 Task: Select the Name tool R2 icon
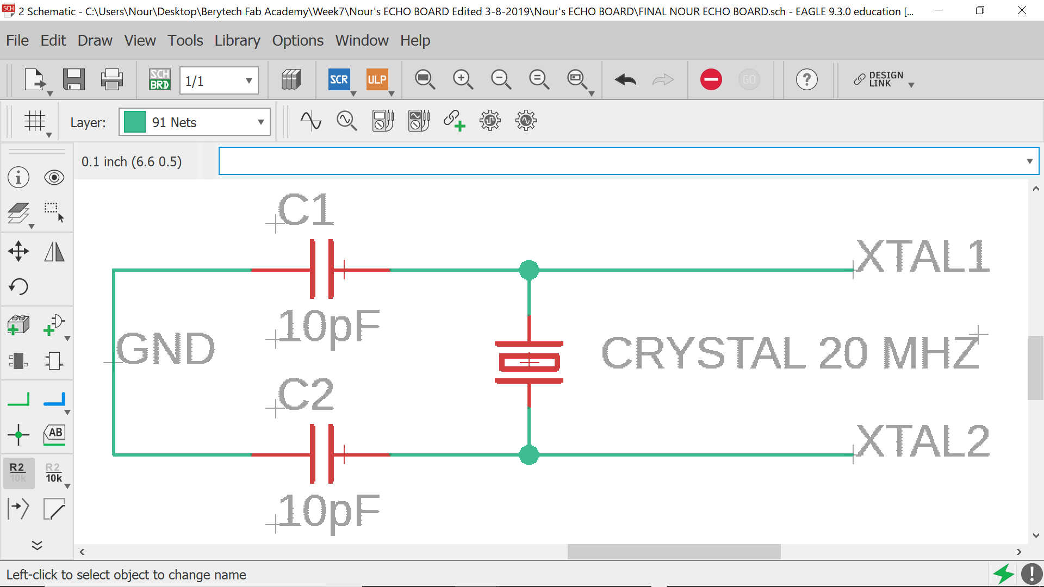[18, 472]
